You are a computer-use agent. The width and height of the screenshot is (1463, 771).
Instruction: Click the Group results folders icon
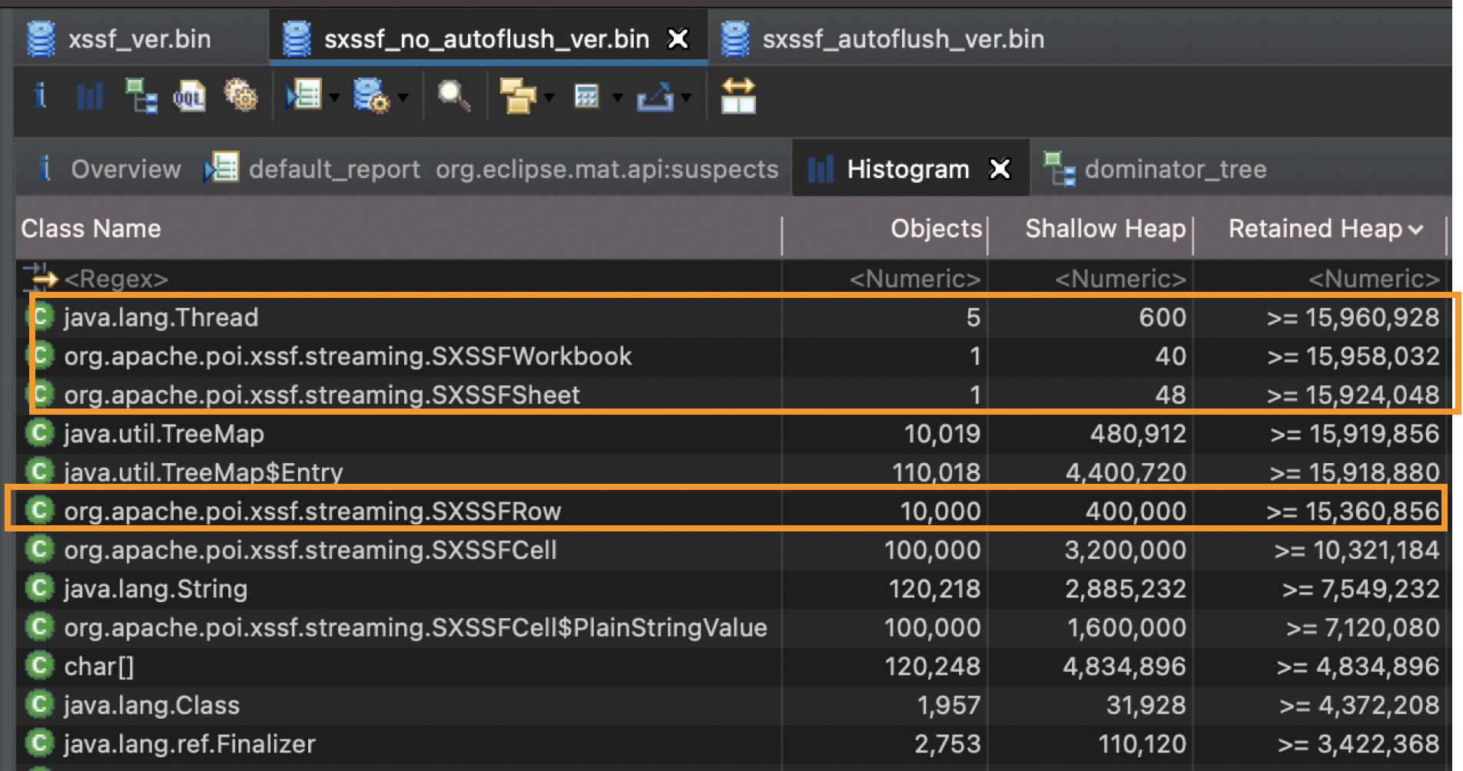point(517,97)
